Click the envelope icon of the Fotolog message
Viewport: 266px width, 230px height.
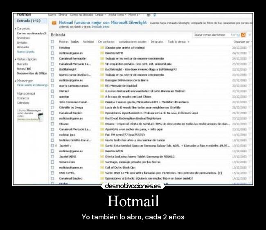click(x=102, y=47)
